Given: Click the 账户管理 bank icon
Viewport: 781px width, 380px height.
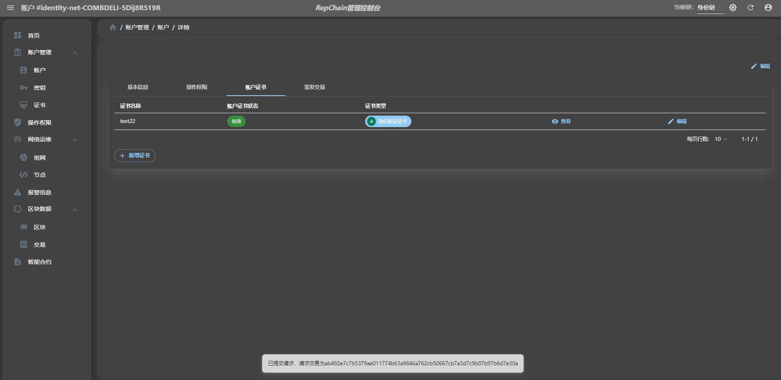Looking at the screenshot, I should (x=18, y=52).
